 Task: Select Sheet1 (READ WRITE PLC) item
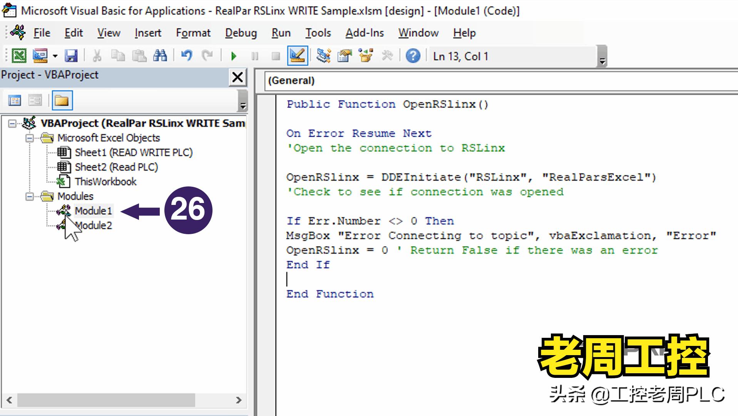(134, 153)
